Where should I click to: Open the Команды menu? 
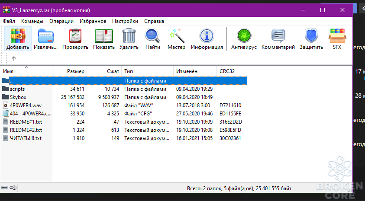click(32, 21)
